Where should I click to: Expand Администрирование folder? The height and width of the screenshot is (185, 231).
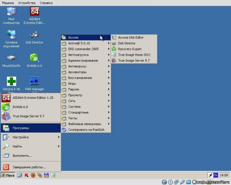[x=86, y=60]
